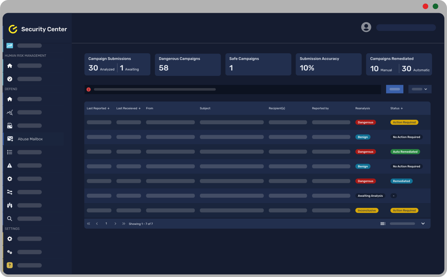Go to next page in pagination
The height and width of the screenshot is (277, 447).
(x=115, y=224)
